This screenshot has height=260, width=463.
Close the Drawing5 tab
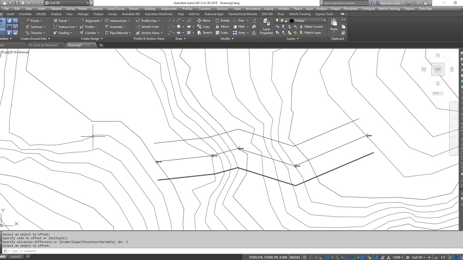[x=92, y=45]
